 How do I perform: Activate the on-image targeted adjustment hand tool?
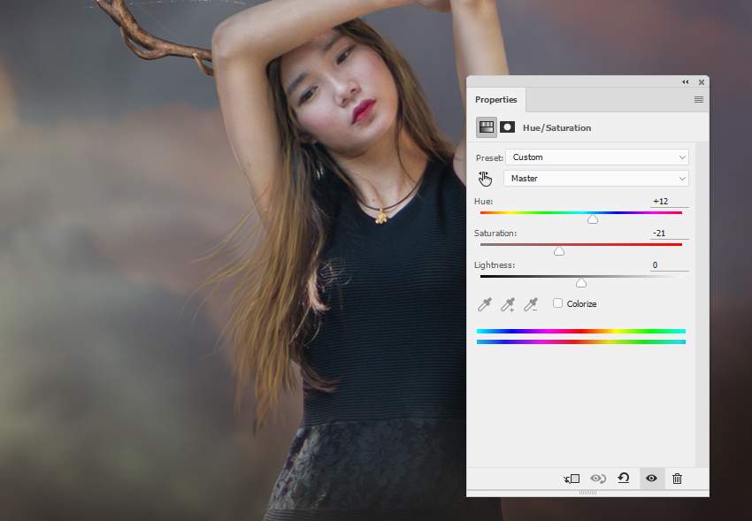pyautogui.click(x=485, y=179)
